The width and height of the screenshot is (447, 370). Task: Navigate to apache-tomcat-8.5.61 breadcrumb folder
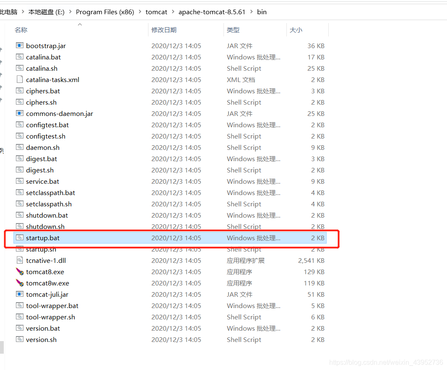click(212, 12)
